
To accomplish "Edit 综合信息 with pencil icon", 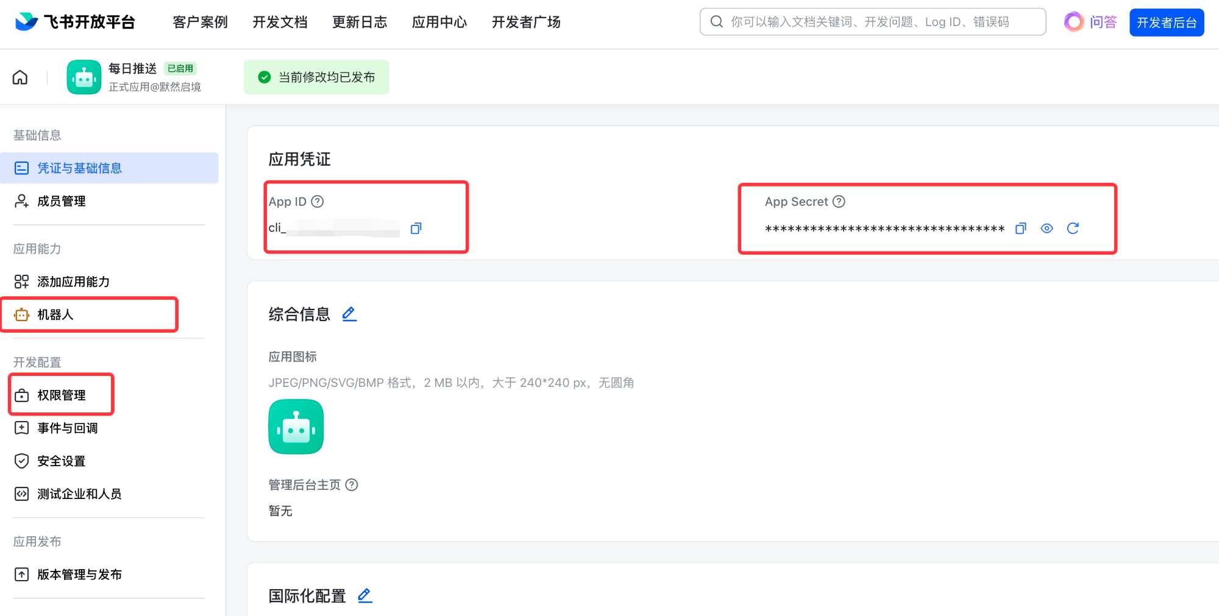I will point(349,314).
